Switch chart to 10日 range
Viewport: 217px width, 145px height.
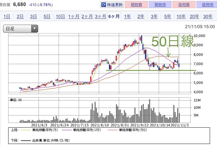pos(60,16)
